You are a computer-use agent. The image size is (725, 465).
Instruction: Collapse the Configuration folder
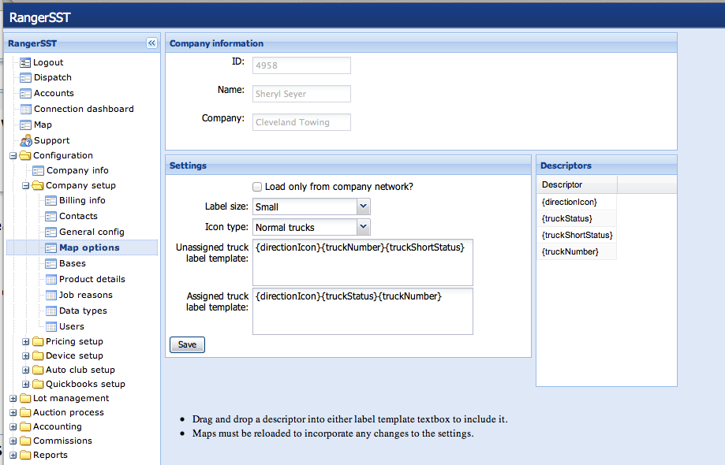(13, 156)
